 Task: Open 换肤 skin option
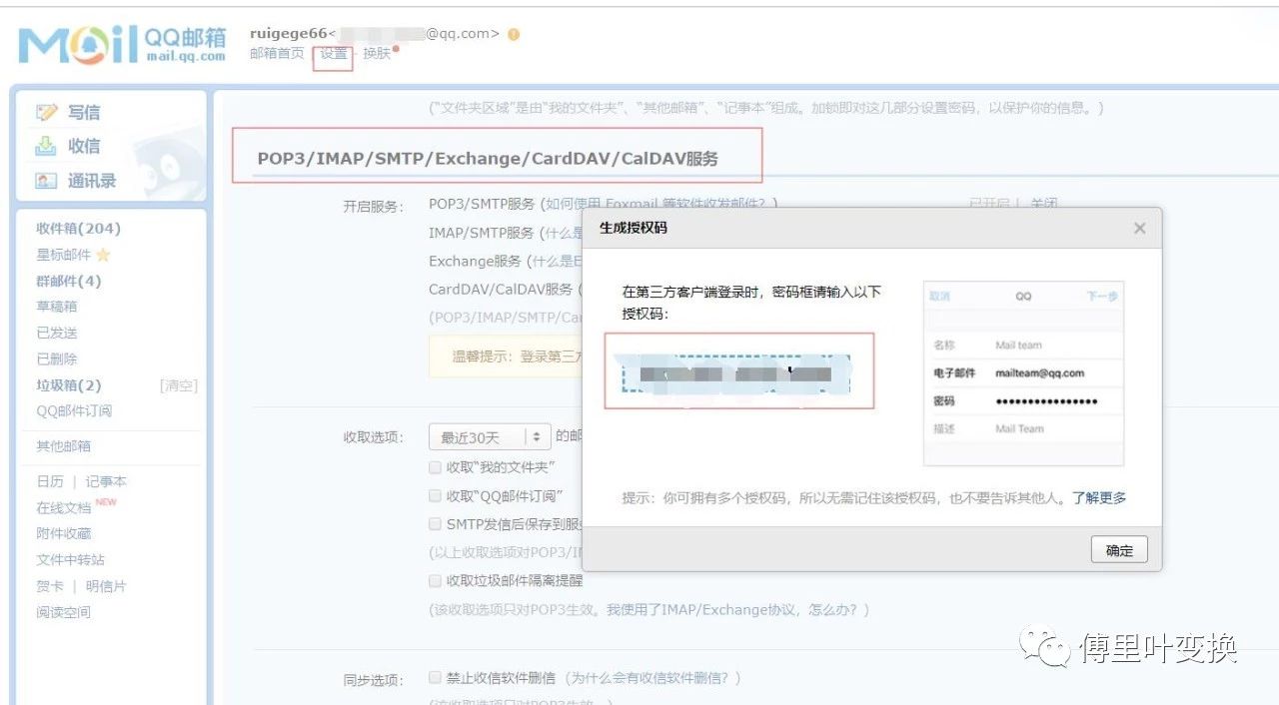377,54
